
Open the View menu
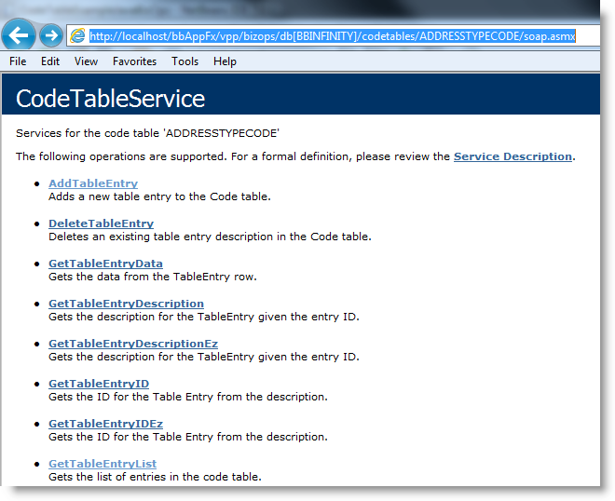tap(86, 61)
